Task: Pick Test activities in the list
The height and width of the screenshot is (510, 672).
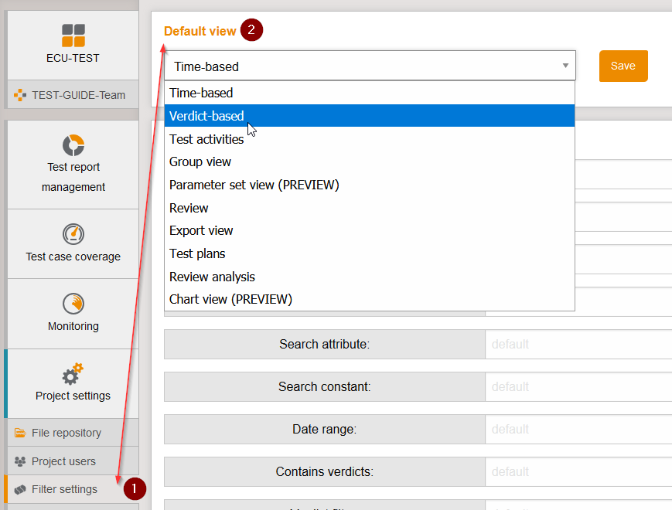Action: coord(206,139)
